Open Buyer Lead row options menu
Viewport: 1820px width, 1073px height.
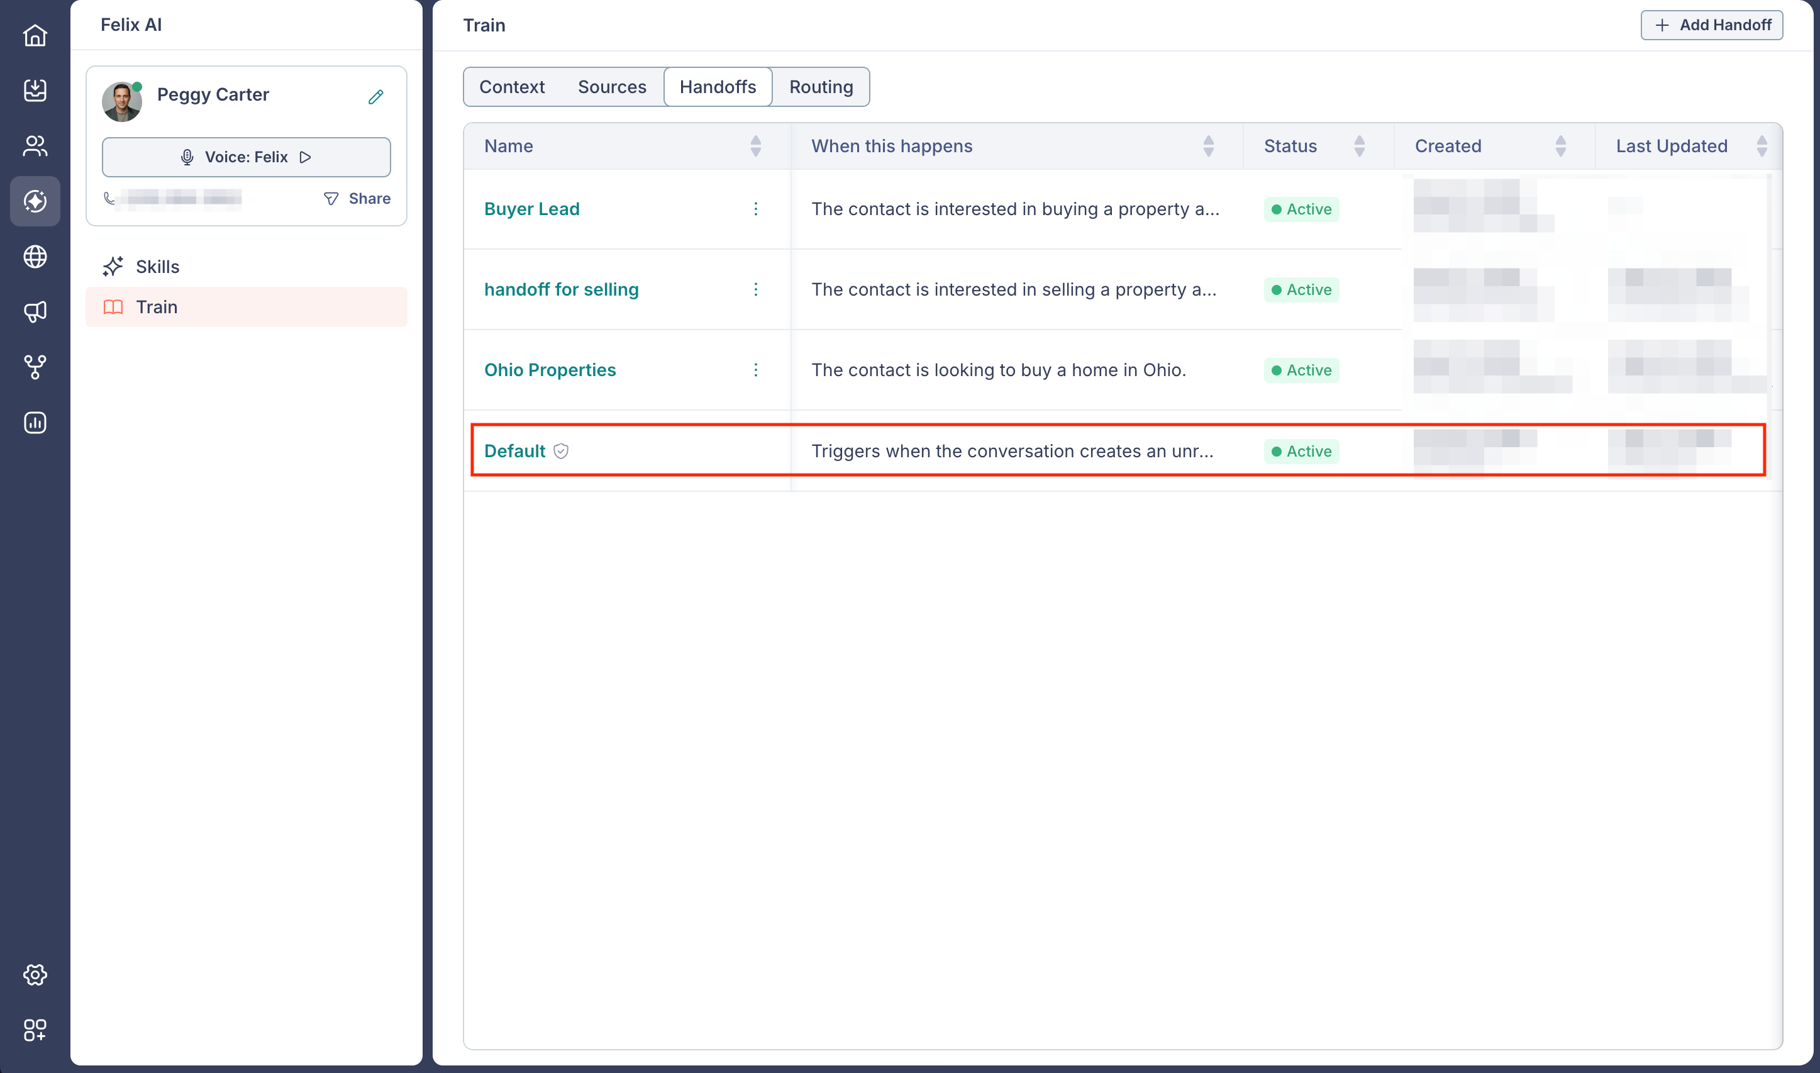[755, 209]
